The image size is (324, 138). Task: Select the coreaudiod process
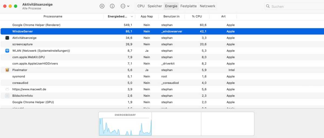coord(20,83)
